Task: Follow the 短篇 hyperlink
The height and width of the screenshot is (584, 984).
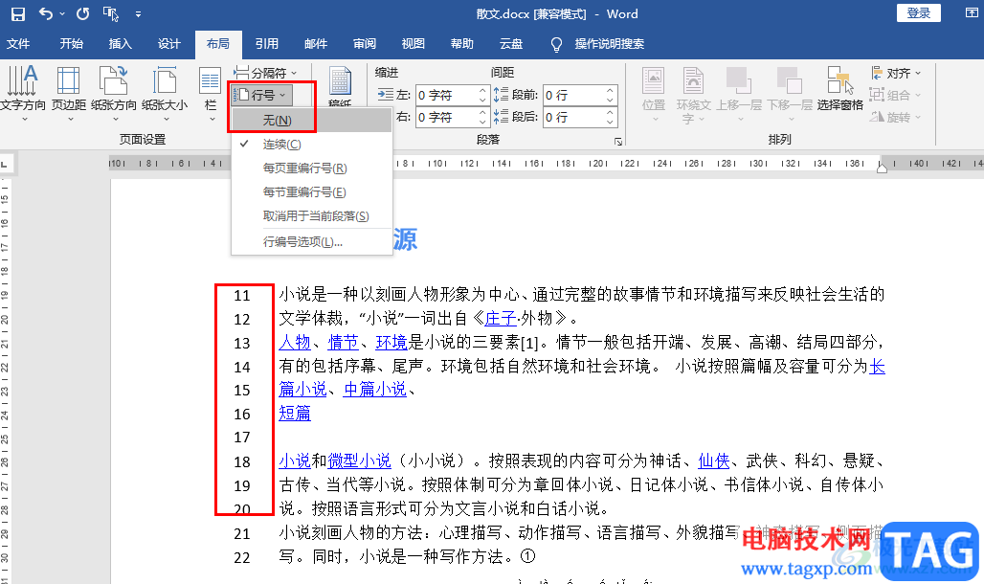Action: [x=295, y=414]
